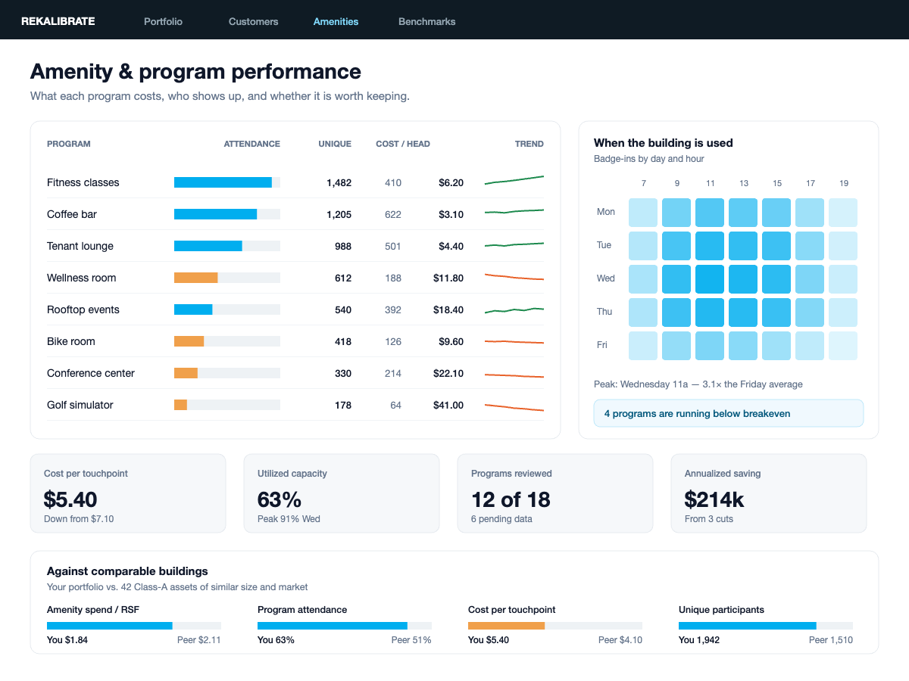Click the hour 15 heatmap column label

pos(777,183)
